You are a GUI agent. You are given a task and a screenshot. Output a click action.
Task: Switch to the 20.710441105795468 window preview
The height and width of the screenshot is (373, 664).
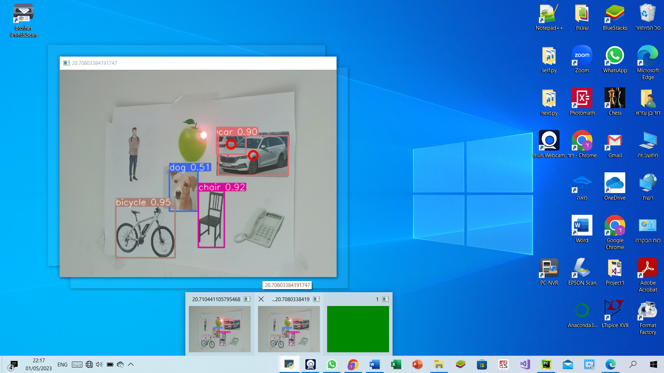220,329
